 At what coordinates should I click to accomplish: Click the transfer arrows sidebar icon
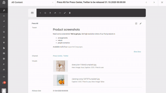(x=4, y=27)
